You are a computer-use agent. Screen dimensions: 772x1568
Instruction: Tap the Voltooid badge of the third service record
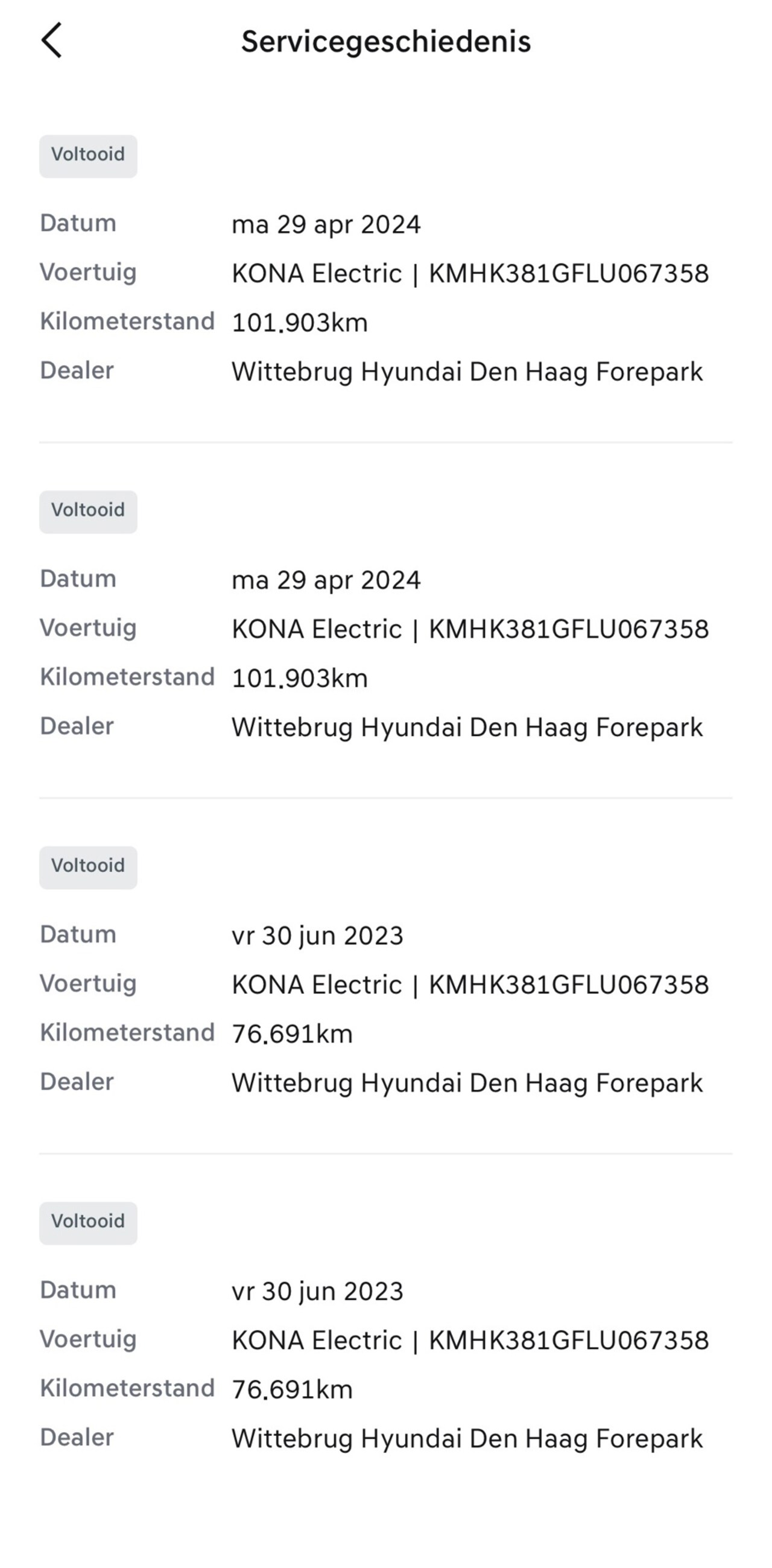click(88, 867)
